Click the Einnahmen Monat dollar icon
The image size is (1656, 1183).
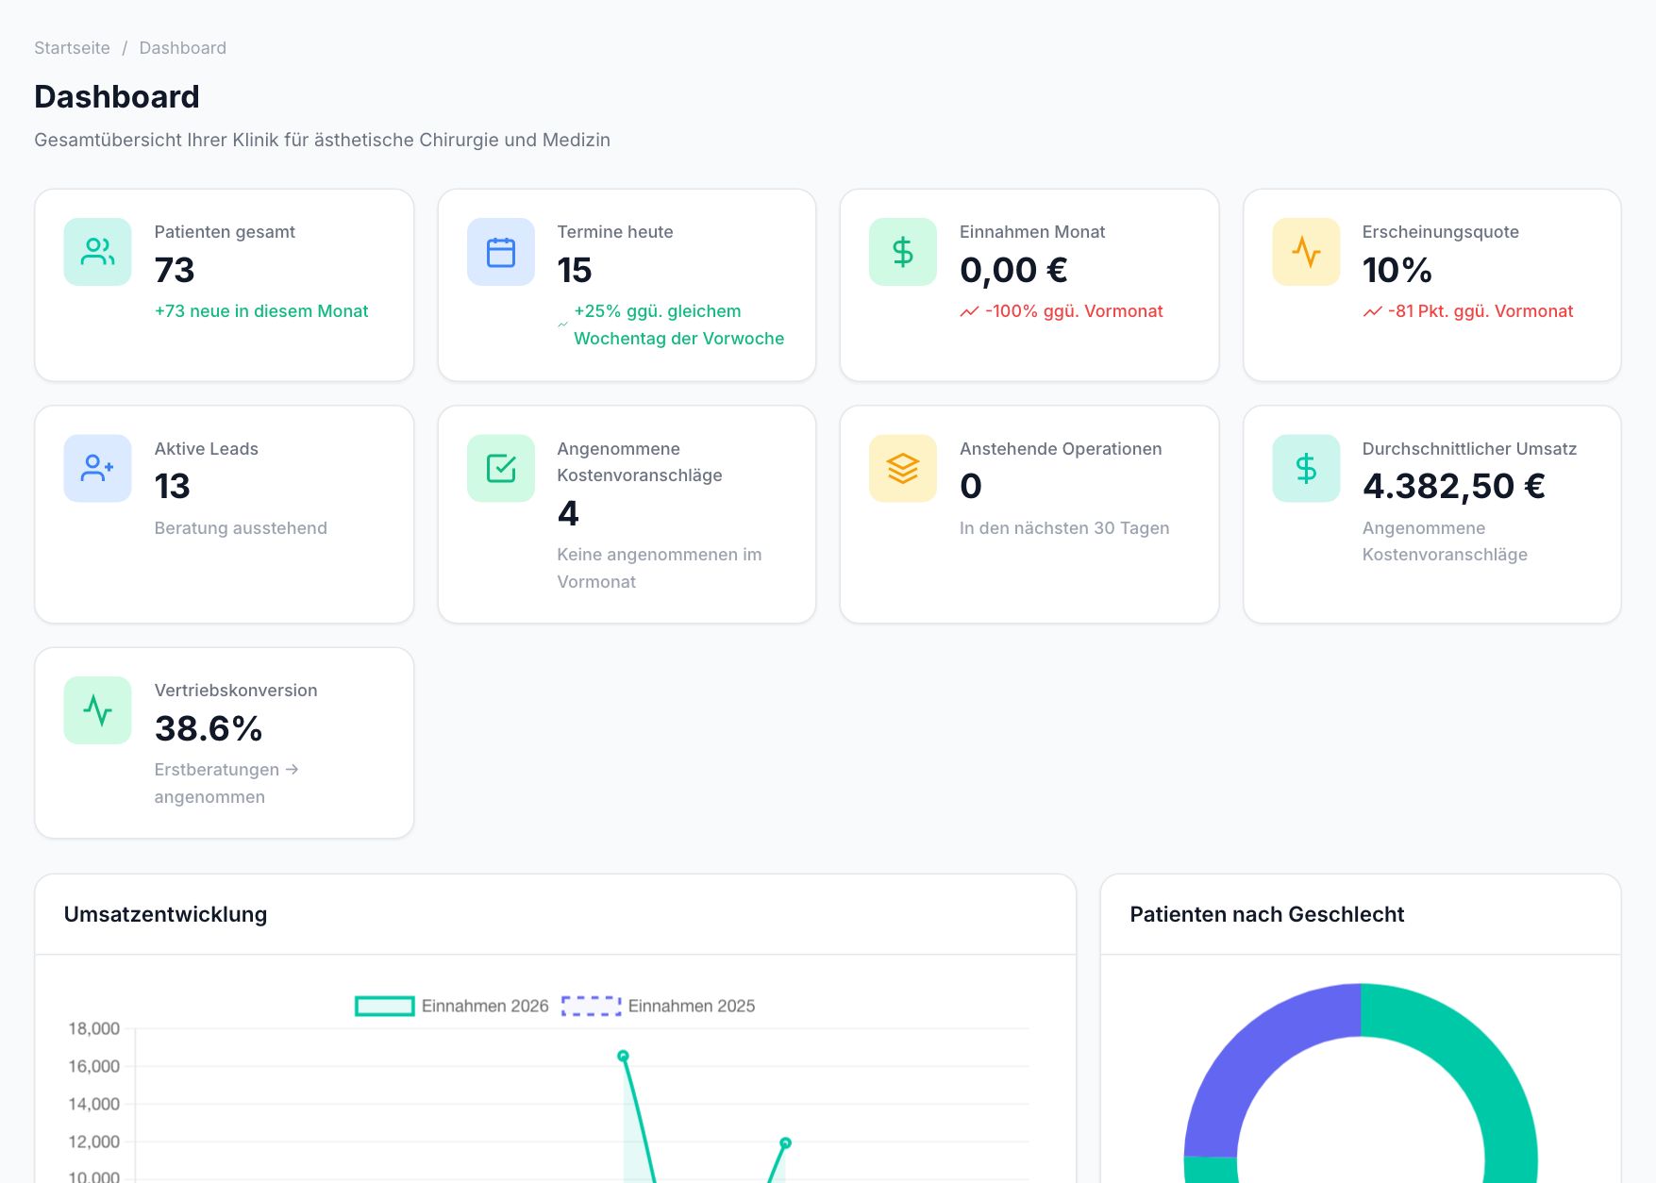pyautogui.click(x=903, y=252)
